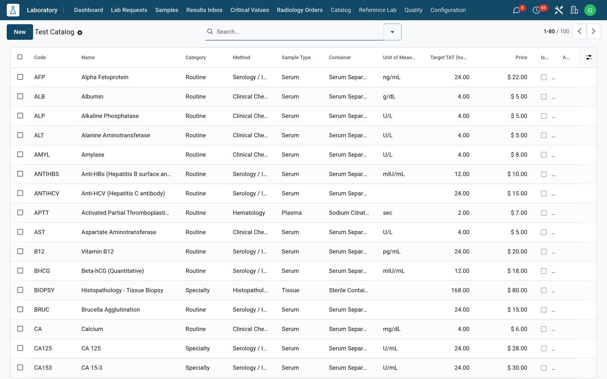
Task: Open the debug tools wrench icon
Action: (558, 10)
